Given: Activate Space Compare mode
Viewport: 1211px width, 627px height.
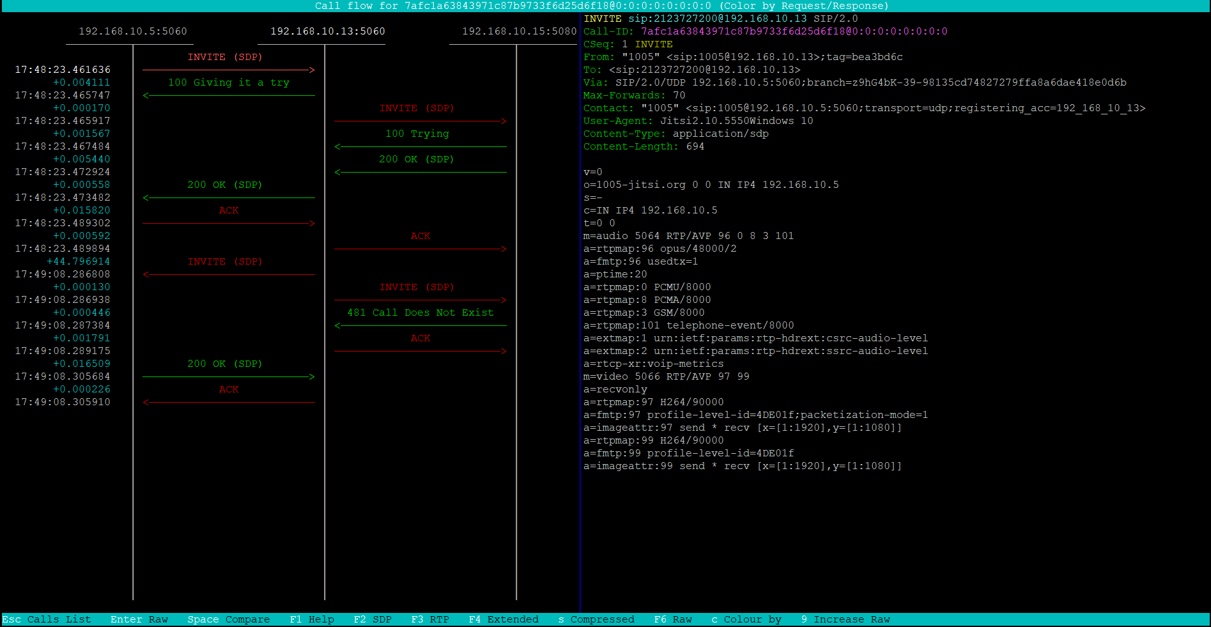Looking at the screenshot, I should [x=228, y=619].
